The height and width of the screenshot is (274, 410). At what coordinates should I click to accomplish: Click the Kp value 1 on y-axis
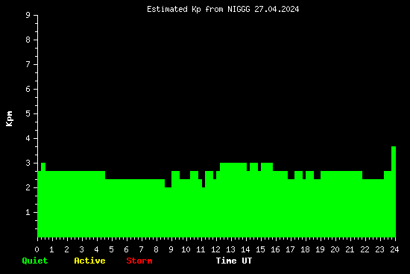(x=28, y=212)
